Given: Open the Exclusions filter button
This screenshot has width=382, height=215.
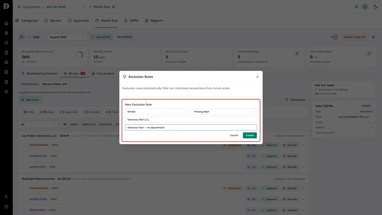Looking at the screenshot, I should [x=295, y=100].
